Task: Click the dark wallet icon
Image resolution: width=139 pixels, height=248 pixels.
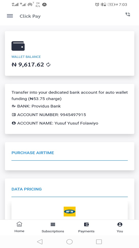Action: point(18,46)
